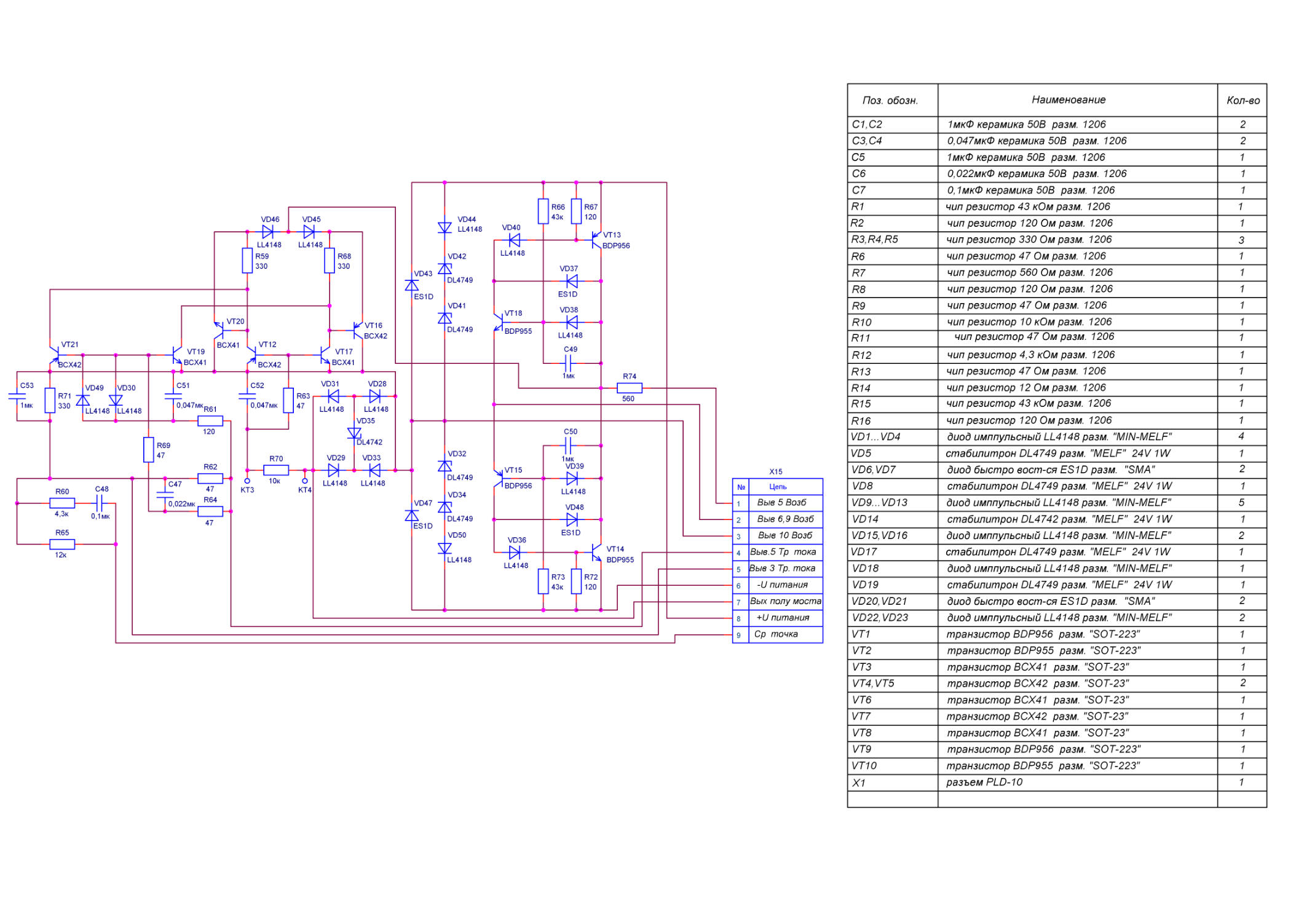Click the VT15 transistor label
This screenshot has width=1304, height=922.
coord(513,470)
